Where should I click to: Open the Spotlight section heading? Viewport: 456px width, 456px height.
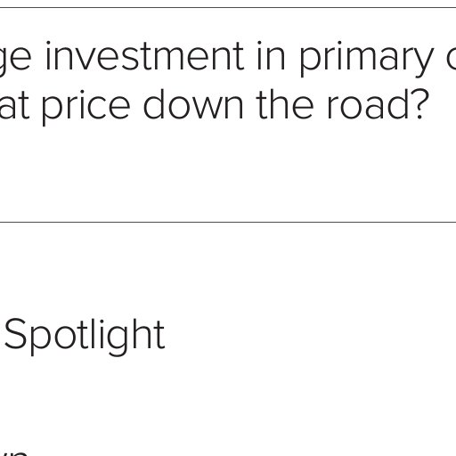(x=85, y=336)
